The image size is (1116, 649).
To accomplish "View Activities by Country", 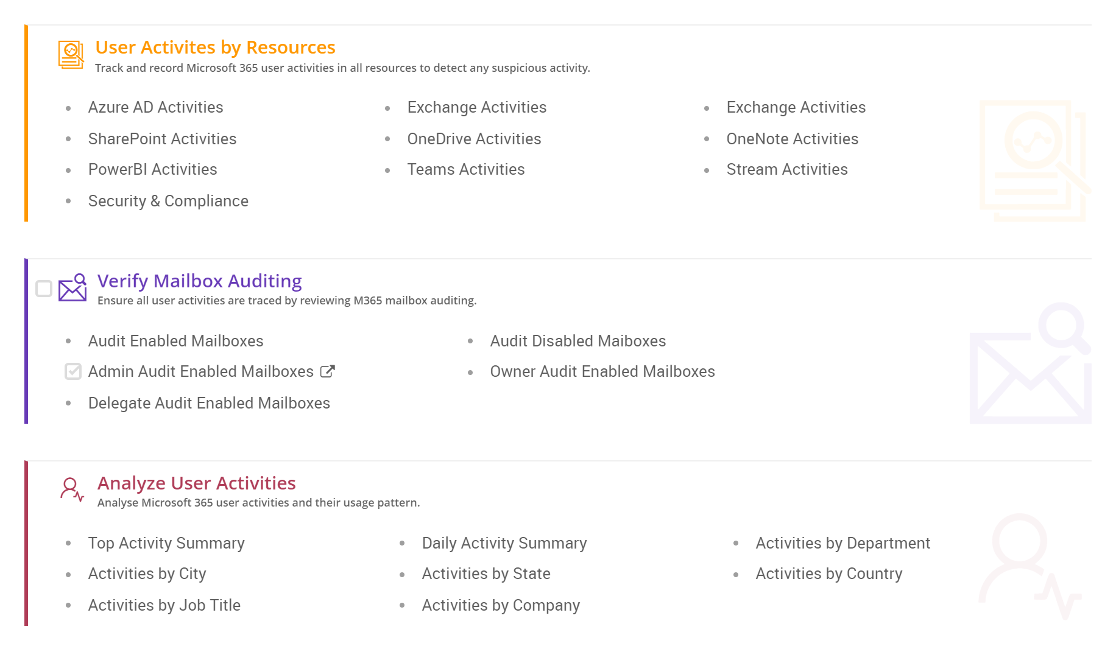I will click(x=828, y=573).
